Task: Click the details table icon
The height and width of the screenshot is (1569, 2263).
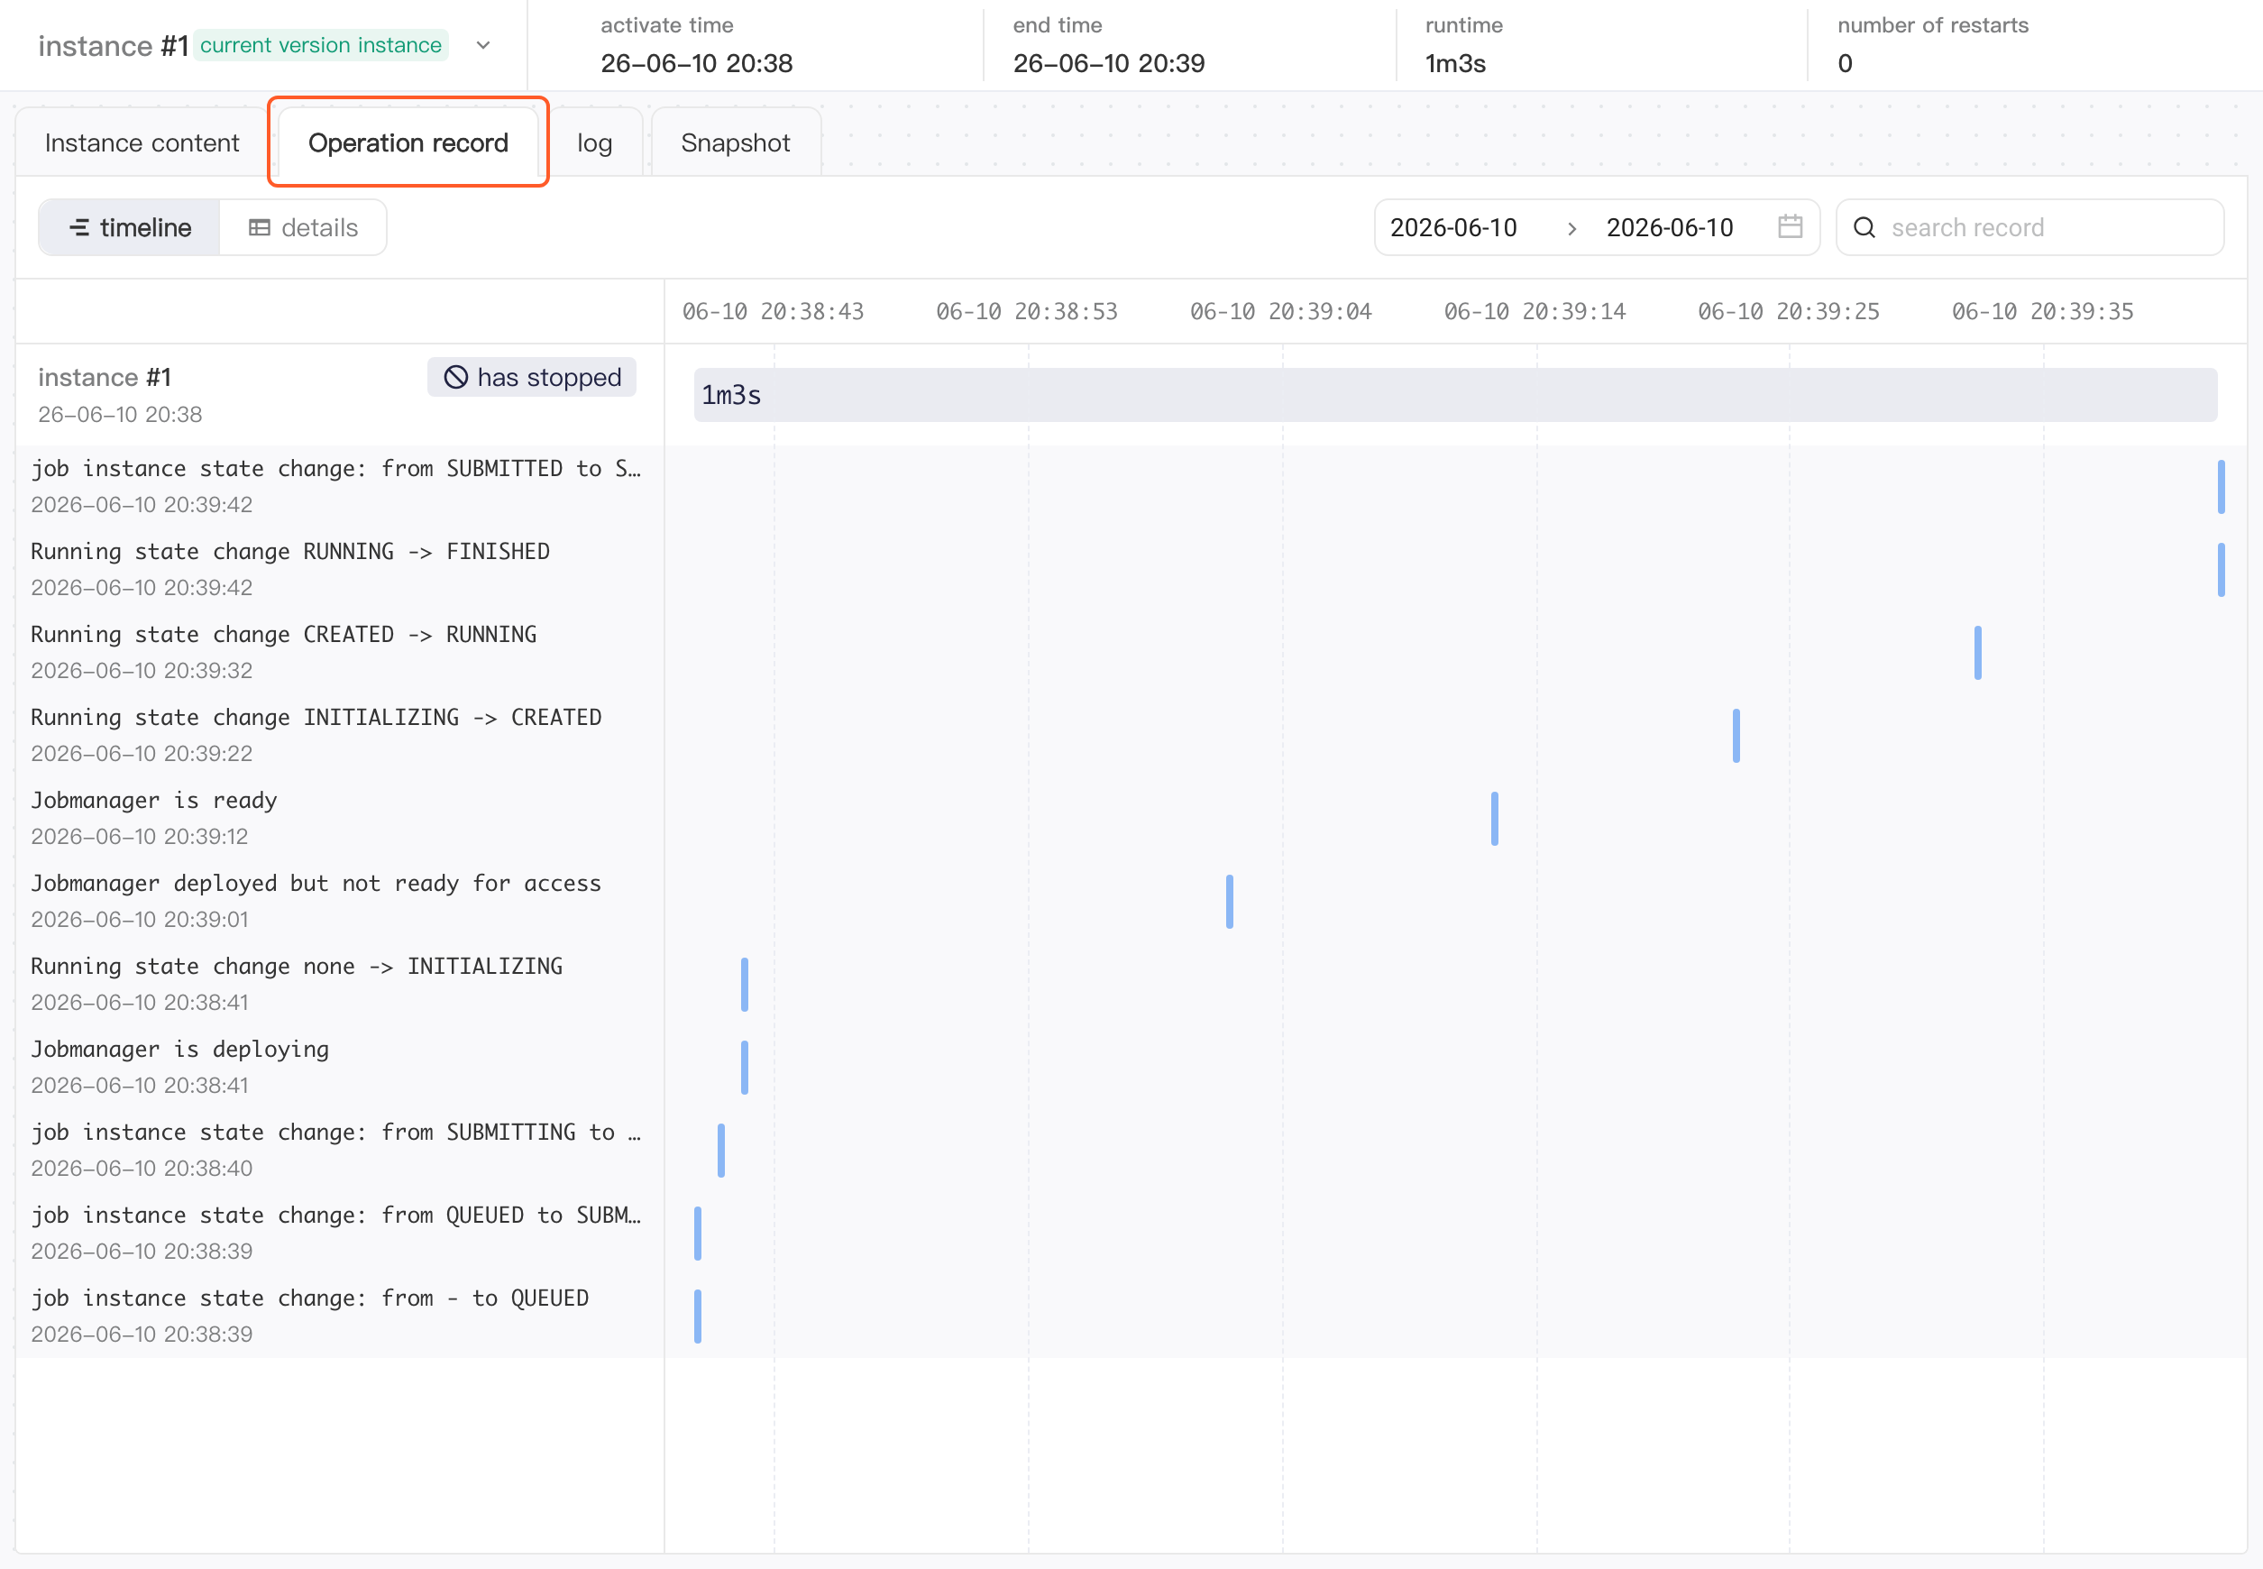Action: coord(260,228)
